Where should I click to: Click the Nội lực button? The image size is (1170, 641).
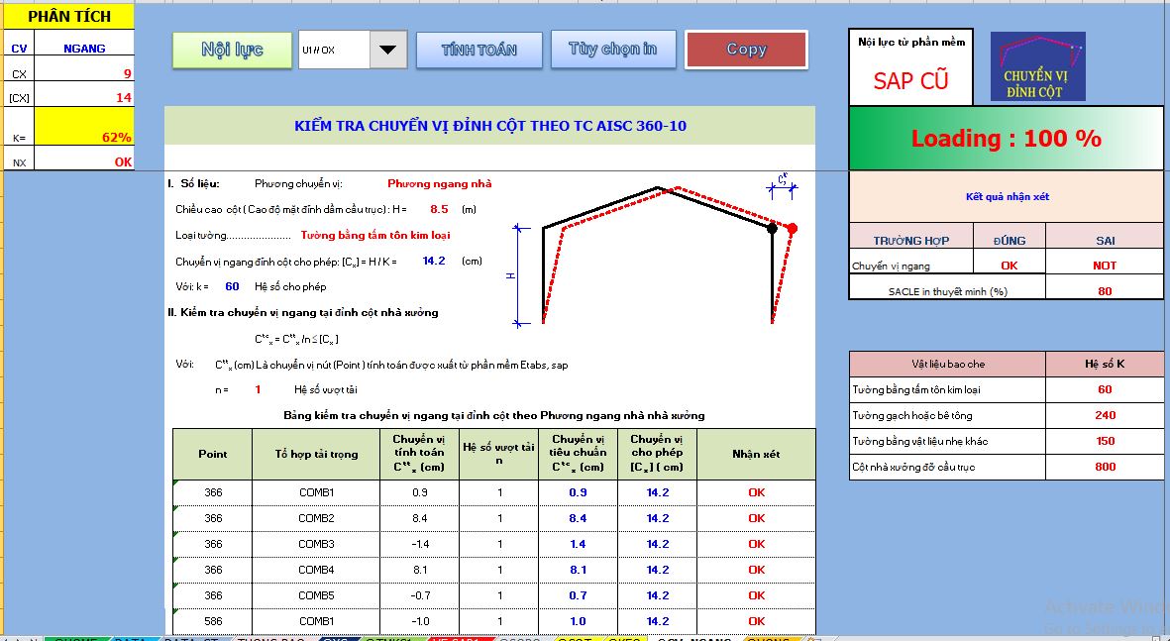(x=232, y=50)
